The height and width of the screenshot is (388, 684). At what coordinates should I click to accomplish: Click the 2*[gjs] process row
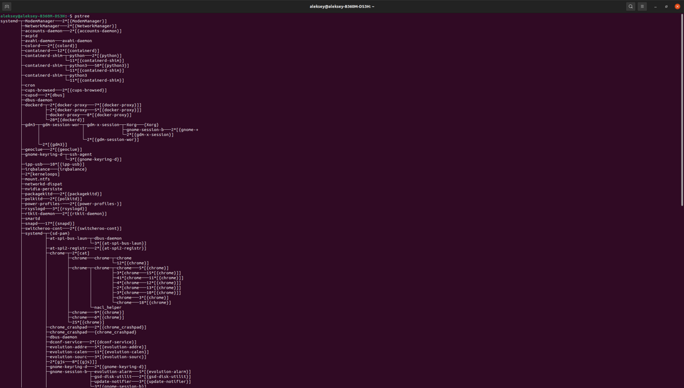point(73,362)
